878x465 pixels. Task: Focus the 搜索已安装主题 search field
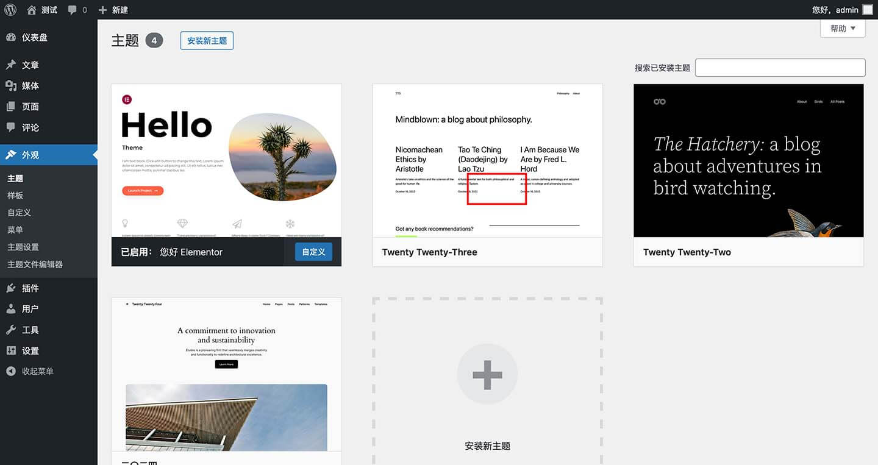pyautogui.click(x=780, y=68)
